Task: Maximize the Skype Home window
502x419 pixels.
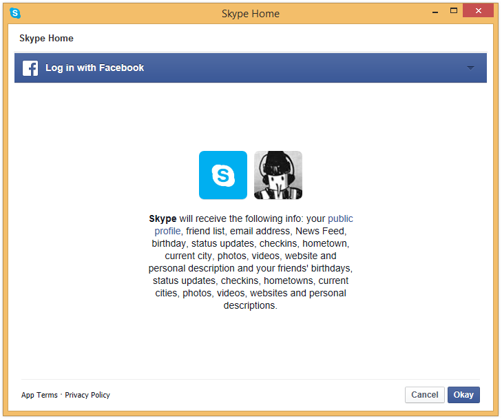Action: [454, 10]
